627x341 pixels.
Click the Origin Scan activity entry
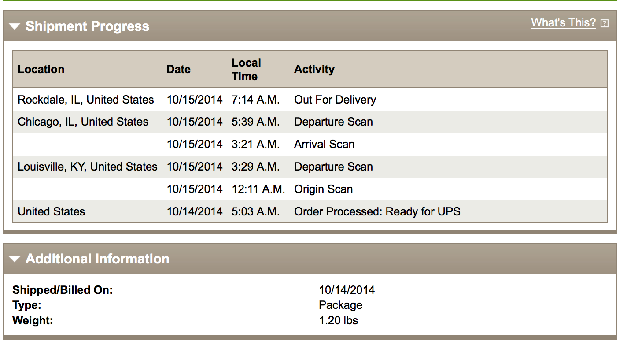(x=324, y=189)
